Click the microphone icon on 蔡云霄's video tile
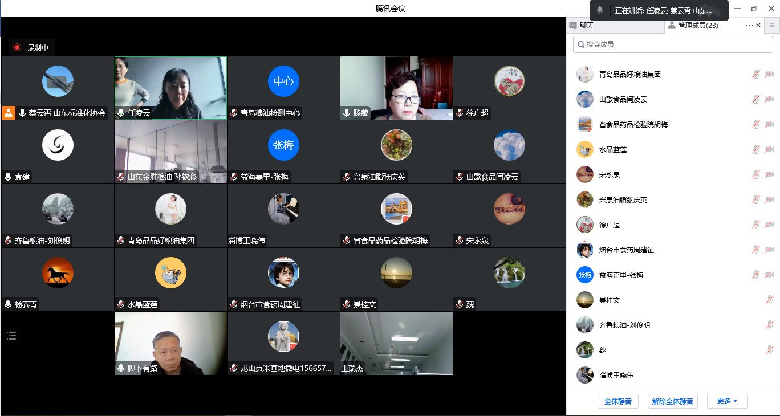Image resolution: width=780 pixels, height=416 pixels. click(x=21, y=113)
